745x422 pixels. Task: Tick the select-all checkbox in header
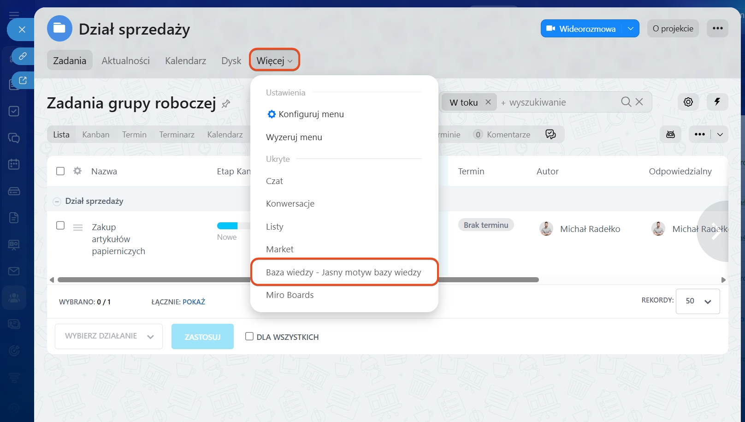tap(60, 171)
